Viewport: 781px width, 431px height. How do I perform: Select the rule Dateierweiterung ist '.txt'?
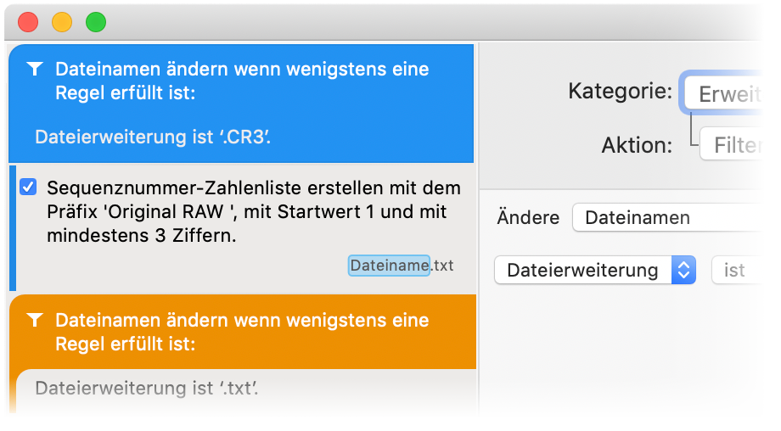point(146,389)
